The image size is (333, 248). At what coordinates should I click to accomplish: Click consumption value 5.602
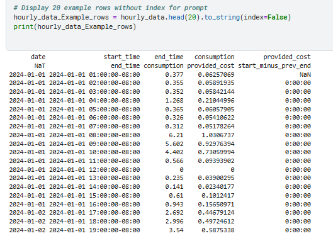174,144
